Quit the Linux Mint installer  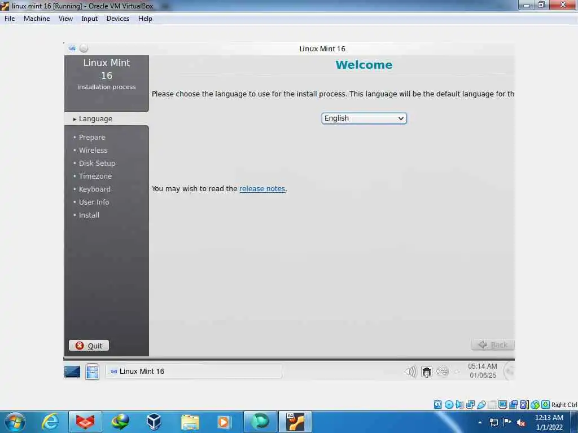[x=89, y=346]
